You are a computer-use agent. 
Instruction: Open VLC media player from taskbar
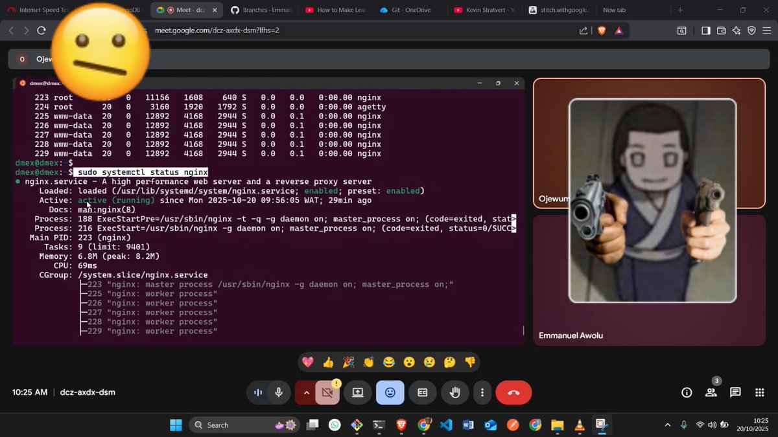tap(579, 425)
